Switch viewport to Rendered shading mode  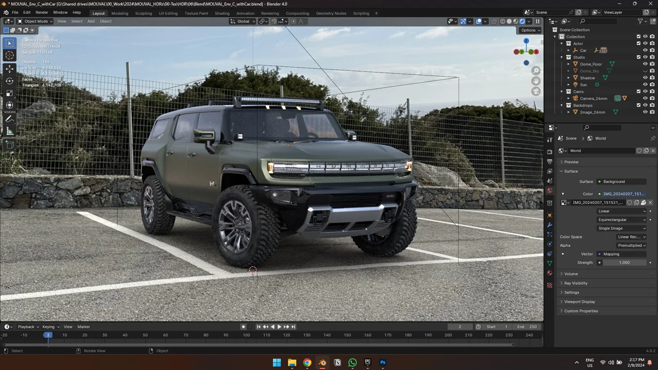[x=522, y=21]
